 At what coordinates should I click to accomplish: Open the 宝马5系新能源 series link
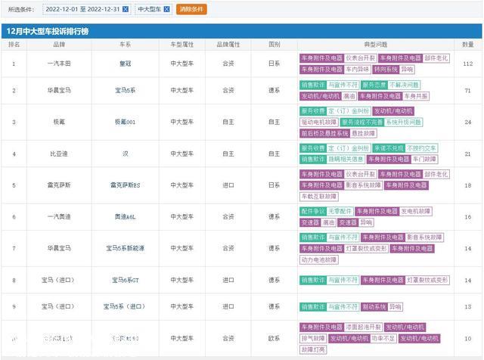(x=125, y=248)
